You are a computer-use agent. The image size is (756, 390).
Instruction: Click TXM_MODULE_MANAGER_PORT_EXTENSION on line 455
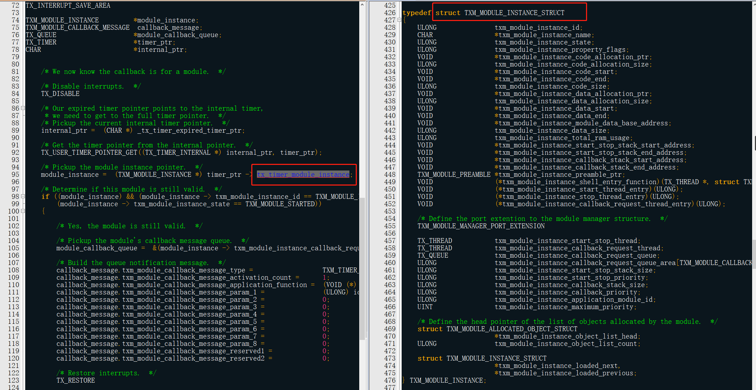click(481, 226)
